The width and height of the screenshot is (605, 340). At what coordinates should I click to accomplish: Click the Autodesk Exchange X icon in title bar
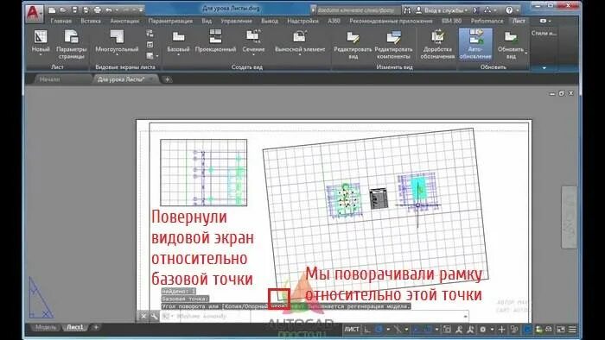point(475,10)
